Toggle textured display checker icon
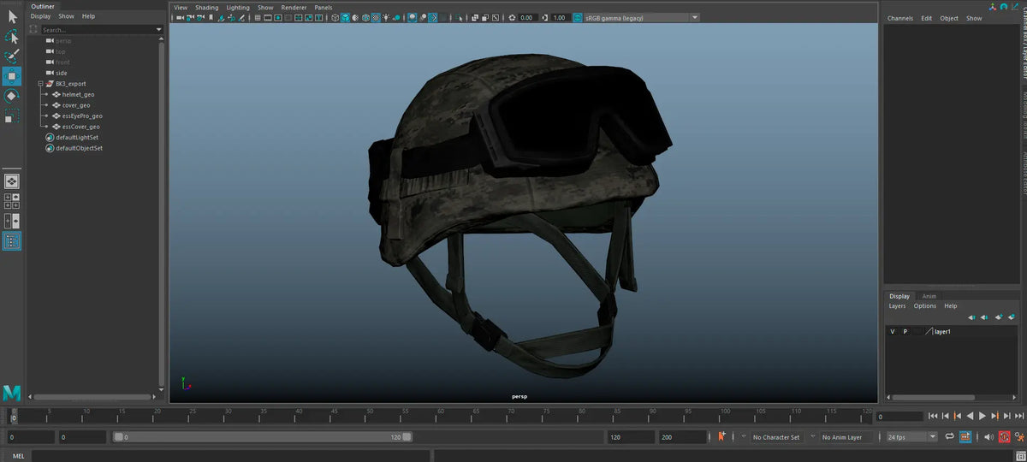 (376, 17)
